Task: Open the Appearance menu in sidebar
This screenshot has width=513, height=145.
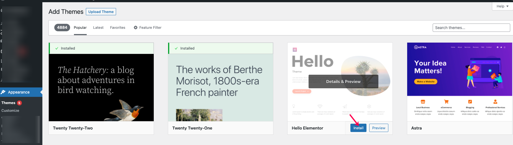Action: 21,92
